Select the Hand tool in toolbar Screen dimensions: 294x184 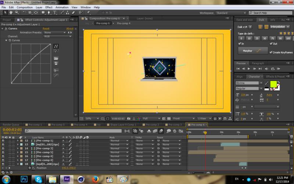coord(11,13)
